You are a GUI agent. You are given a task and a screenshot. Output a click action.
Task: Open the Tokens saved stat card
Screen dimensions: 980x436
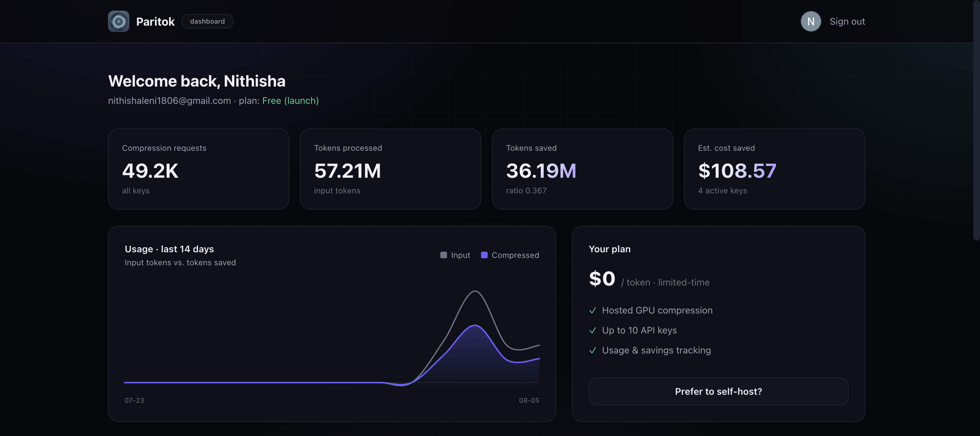coord(582,169)
